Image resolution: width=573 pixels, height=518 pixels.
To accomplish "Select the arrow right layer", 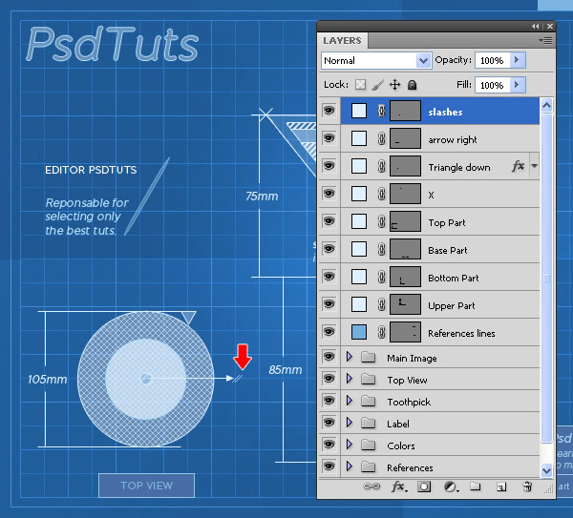I will pyautogui.click(x=440, y=138).
